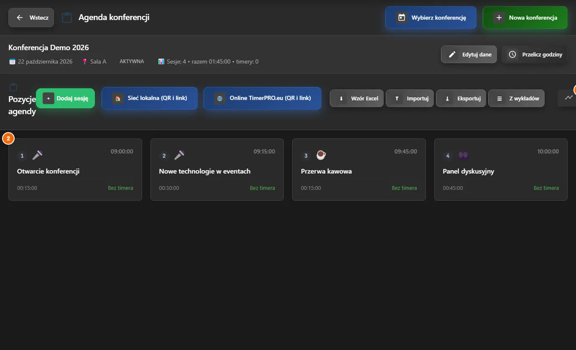576x350 pixels.
Task: Click Bez timera on Otwarcie konferencji card
Action: pyautogui.click(x=120, y=188)
